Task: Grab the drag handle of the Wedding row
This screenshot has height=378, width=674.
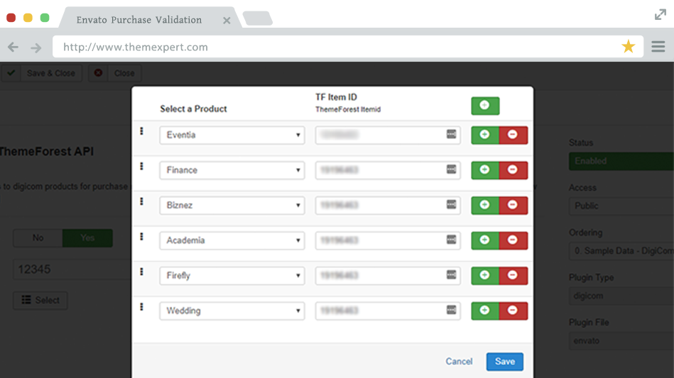Action: 141,307
